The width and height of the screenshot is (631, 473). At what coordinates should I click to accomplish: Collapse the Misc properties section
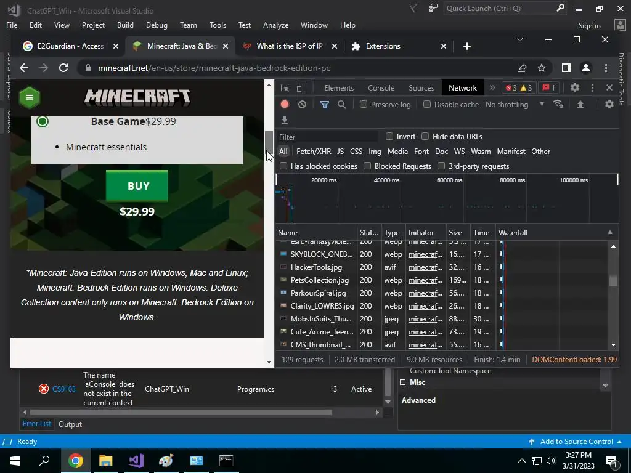point(403,382)
